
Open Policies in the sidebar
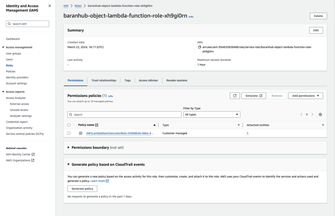coord(11,71)
